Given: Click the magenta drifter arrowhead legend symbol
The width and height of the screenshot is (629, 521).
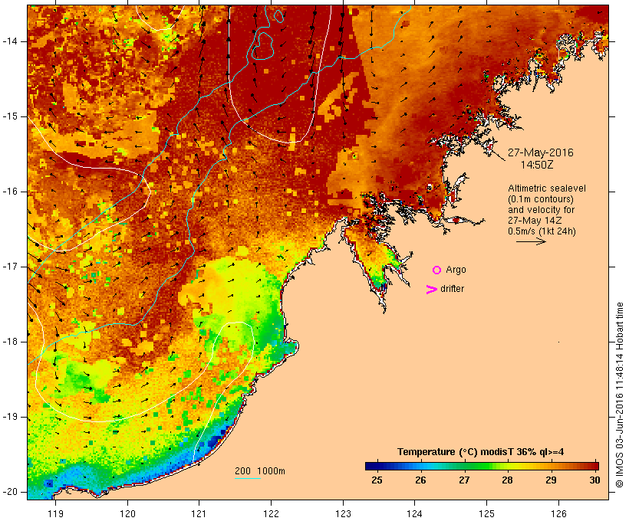Looking at the screenshot, I should [431, 290].
